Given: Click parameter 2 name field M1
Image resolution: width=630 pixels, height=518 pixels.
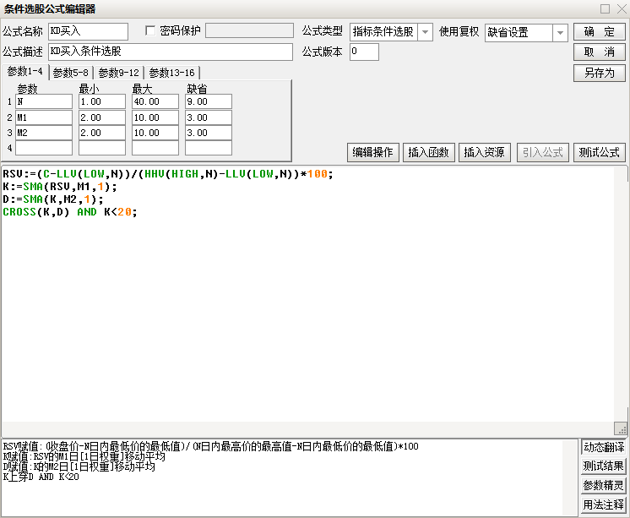Looking at the screenshot, I should [44, 117].
